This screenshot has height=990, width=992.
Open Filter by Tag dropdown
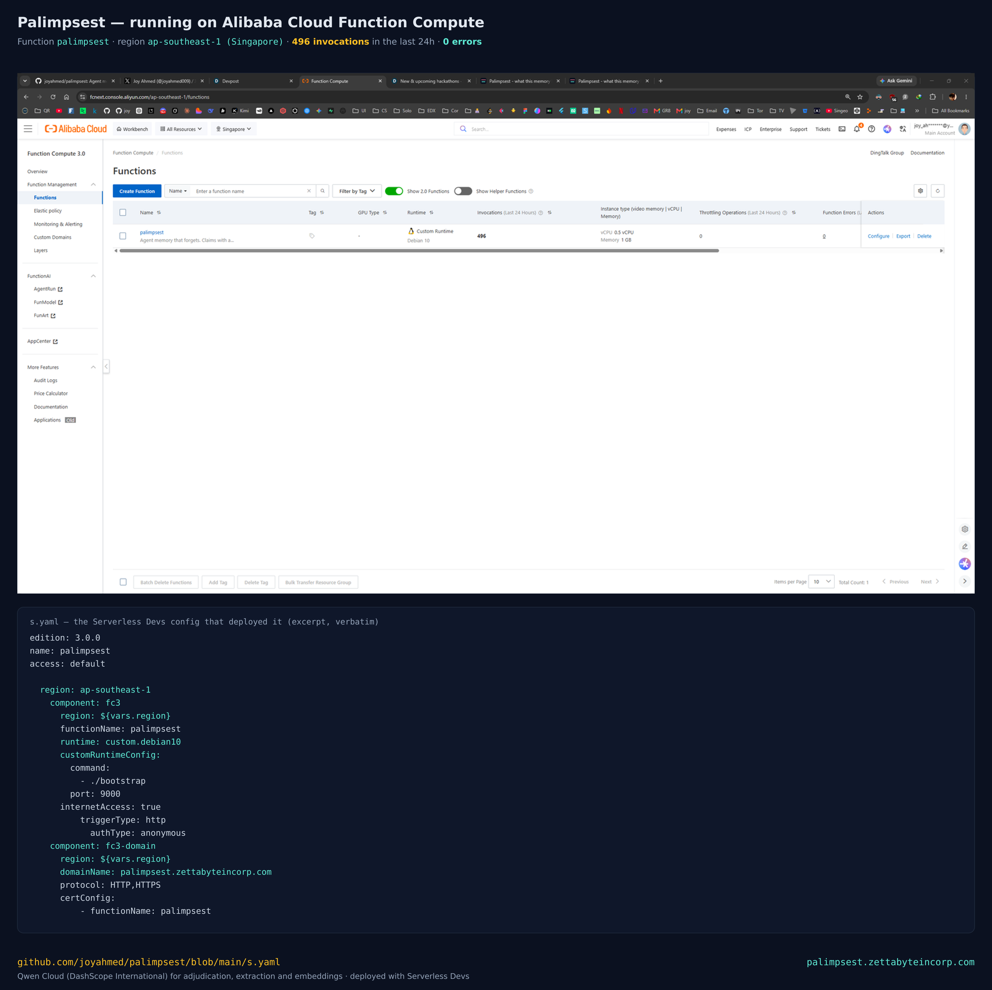click(x=357, y=191)
